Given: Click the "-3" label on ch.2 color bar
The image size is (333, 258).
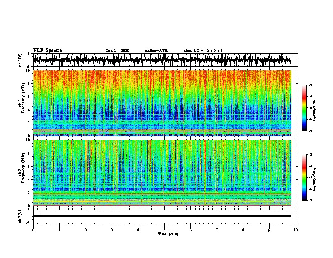Looking at the screenshot, I should click(310, 155).
